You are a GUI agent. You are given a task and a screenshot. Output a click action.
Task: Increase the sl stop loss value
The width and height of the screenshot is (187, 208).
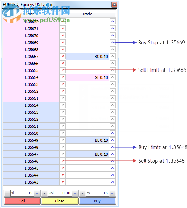(x=37, y=193)
